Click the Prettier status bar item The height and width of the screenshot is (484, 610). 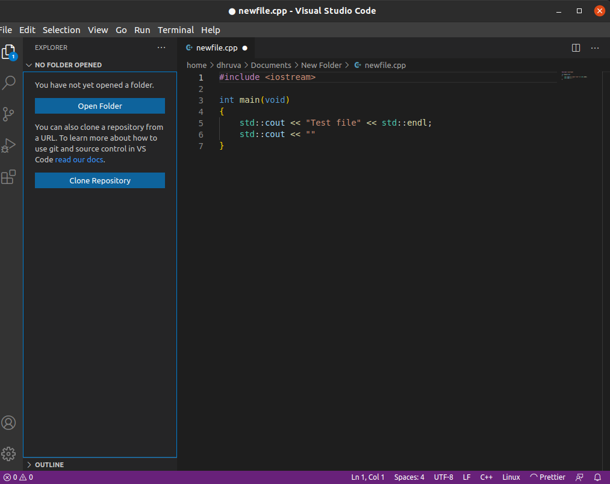pyautogui.click(x=548, y=477)
